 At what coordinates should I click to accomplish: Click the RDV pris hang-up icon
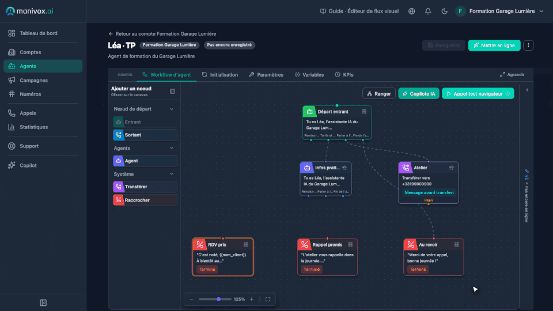200,244
